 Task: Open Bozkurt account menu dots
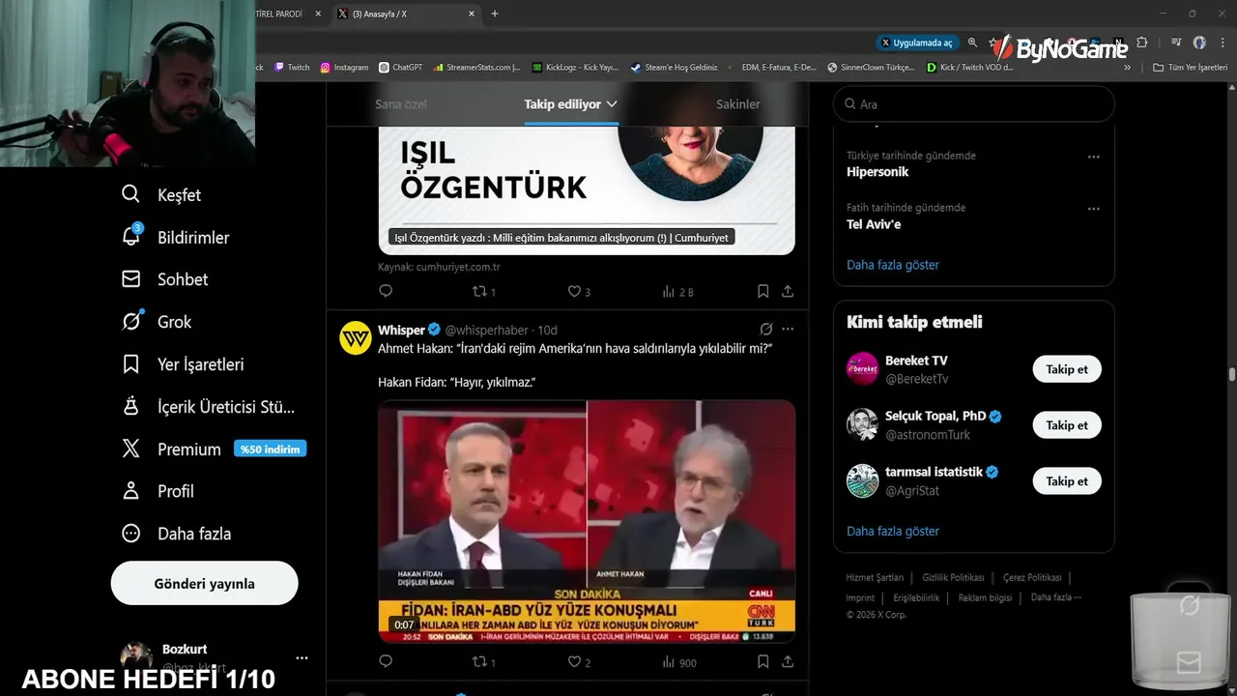tap(302, 657)
